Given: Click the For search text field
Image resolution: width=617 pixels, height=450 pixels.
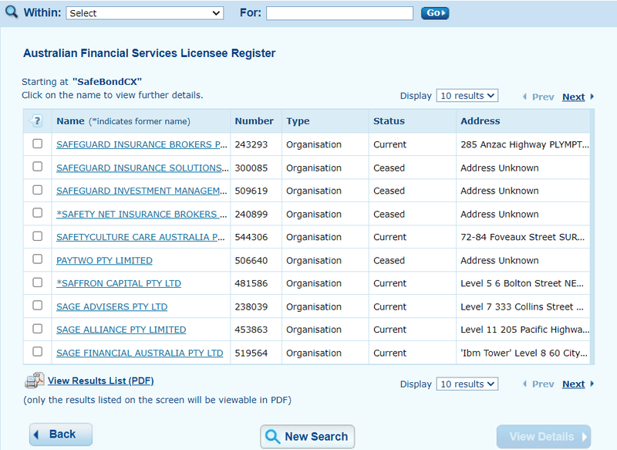Looking at the screenshot, I should (339, 13).
